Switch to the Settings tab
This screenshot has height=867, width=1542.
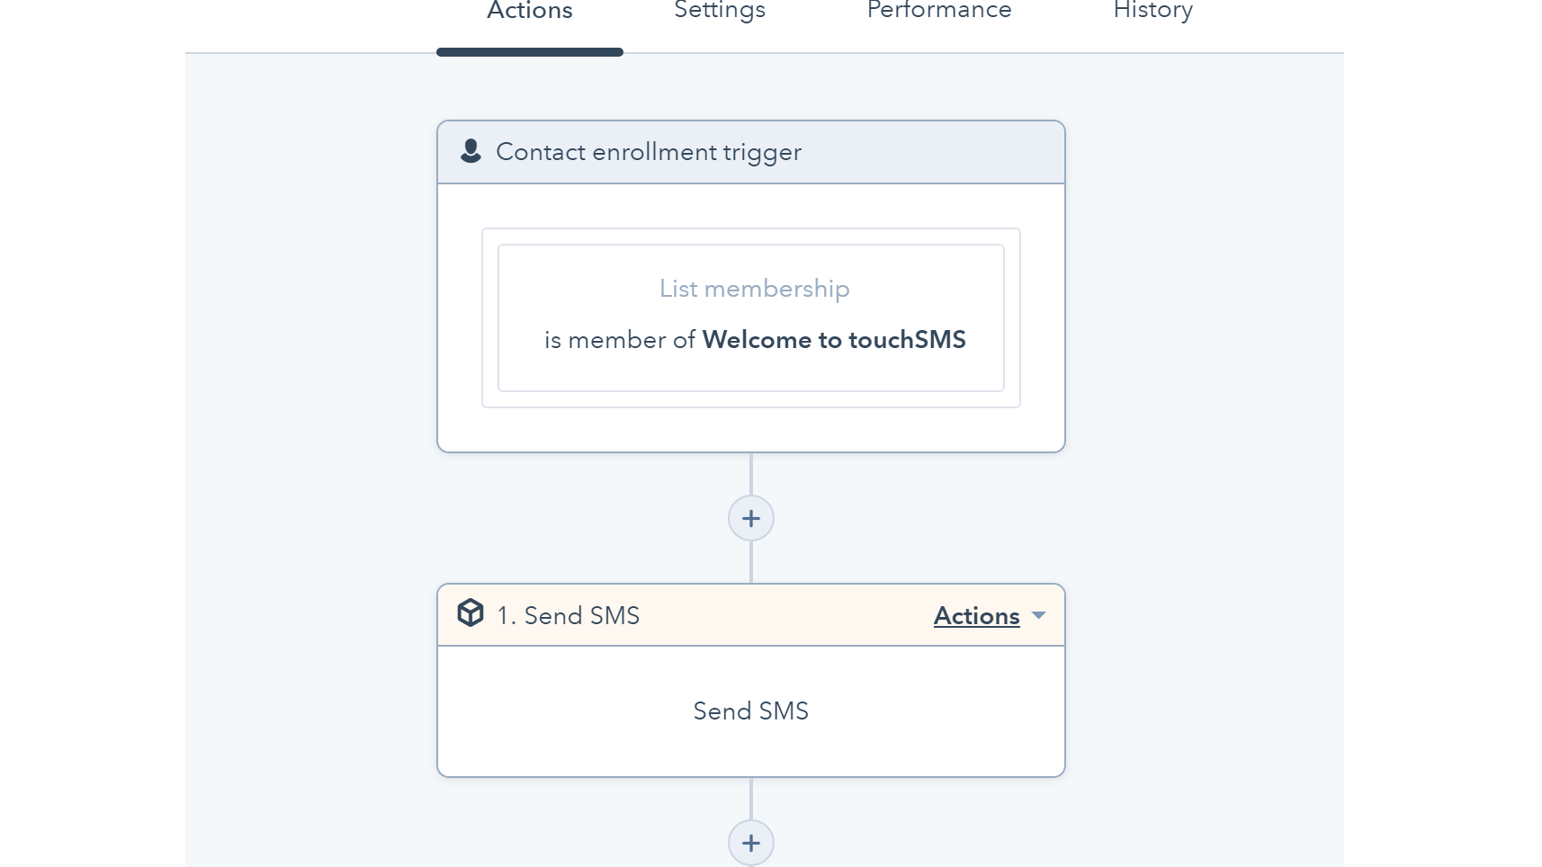coord(719,11)
